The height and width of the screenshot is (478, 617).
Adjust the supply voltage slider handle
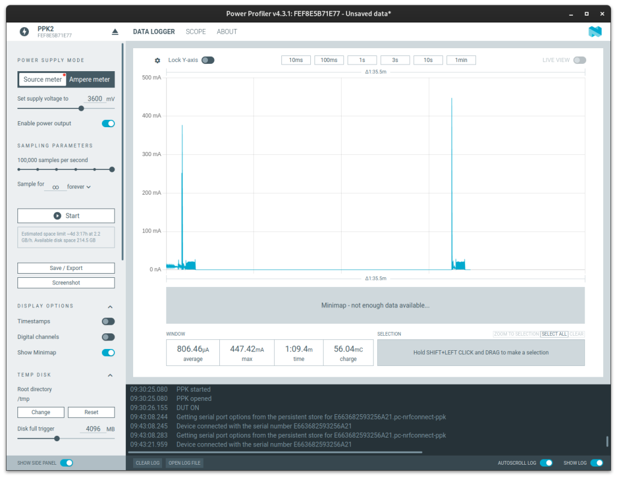81,108
